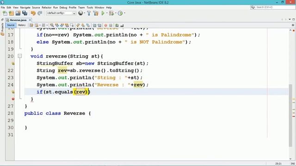
Task: Open the Tools menu
Action: (x=90, y=7)
